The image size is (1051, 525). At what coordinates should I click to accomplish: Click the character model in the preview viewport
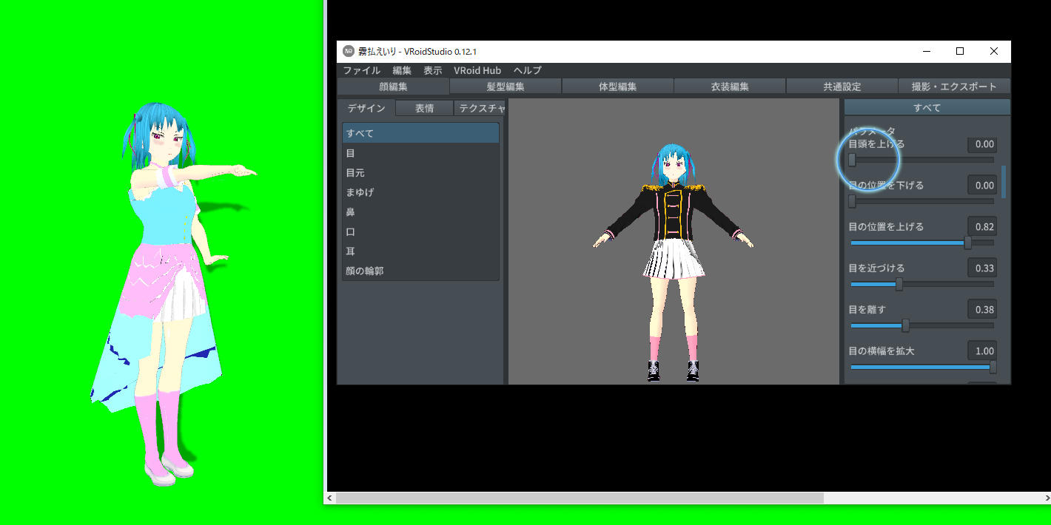674,262
